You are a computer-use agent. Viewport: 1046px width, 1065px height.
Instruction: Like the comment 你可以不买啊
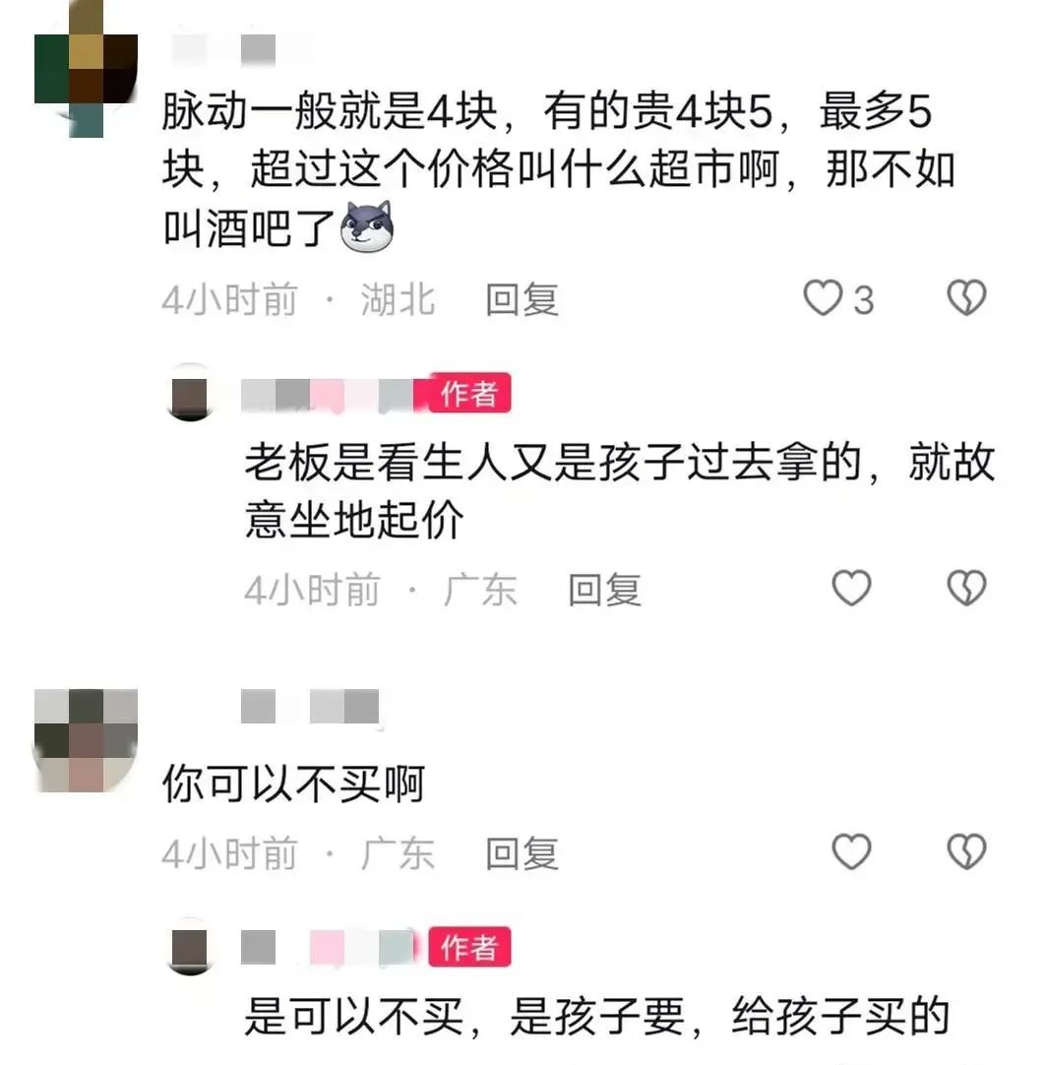pyautogui.click(x=852, y=851)
